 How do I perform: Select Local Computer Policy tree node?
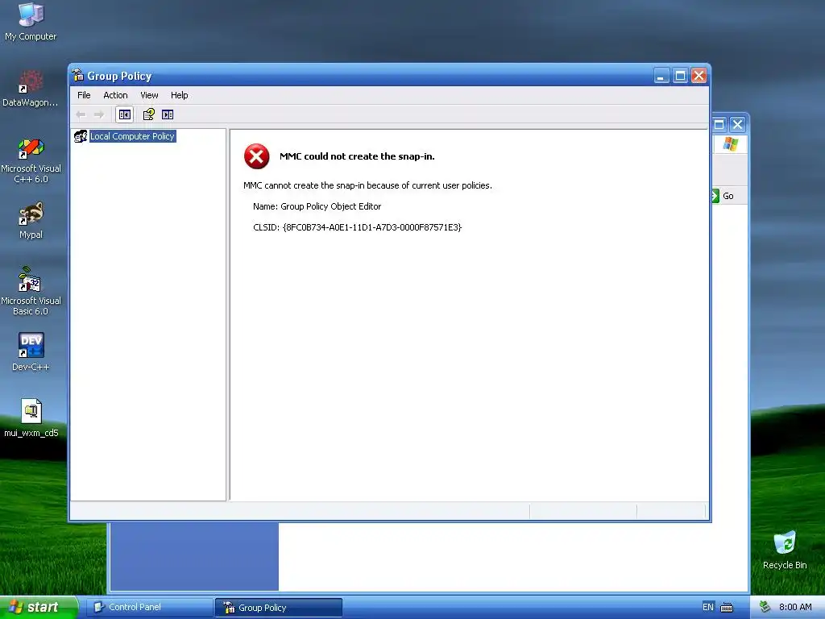(x=132, y=136)
